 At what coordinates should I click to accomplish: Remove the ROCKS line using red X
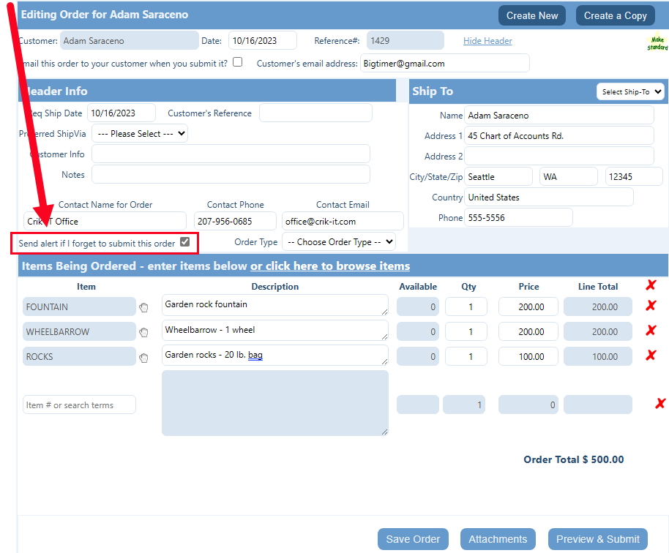[651, 355]
